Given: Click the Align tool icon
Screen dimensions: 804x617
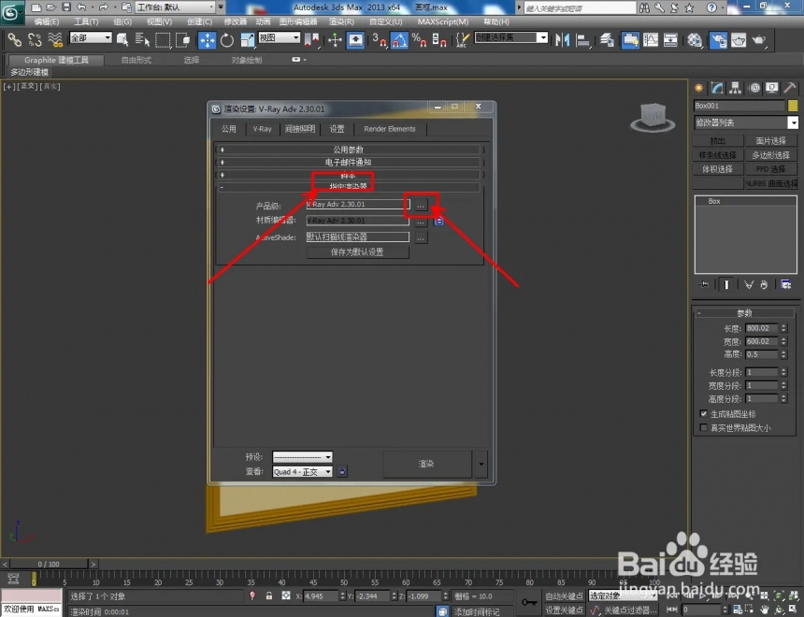Looking at the screenshot, I should 582,40.
